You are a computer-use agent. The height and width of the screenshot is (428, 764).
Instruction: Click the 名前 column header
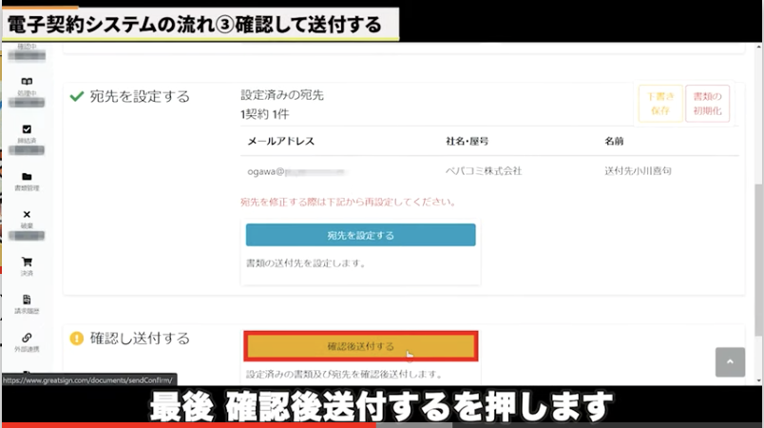[x=614, y=141]
